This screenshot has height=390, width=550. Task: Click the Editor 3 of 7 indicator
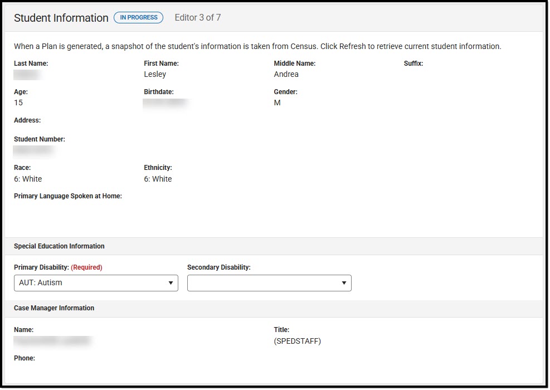(x=196, y=17)
